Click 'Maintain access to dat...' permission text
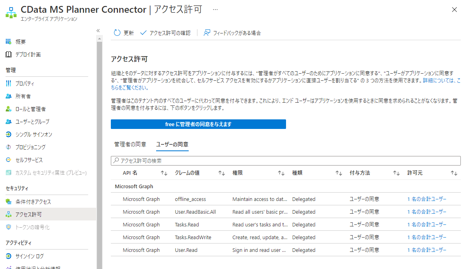464x269 pixels. point(259,199)
